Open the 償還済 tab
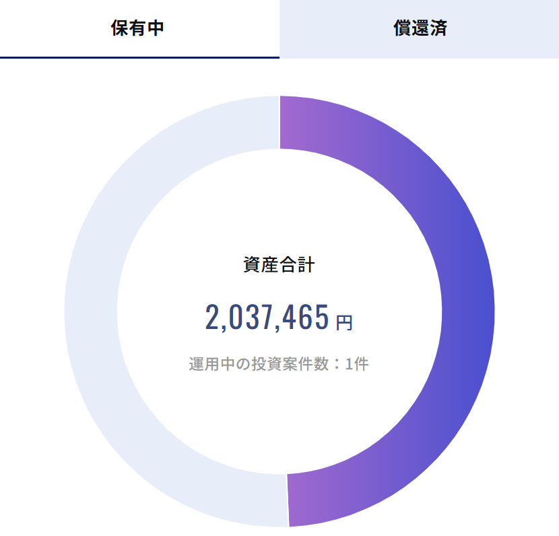Image resolution: width=559 pixels, height=536 pixels. (419, 28)
